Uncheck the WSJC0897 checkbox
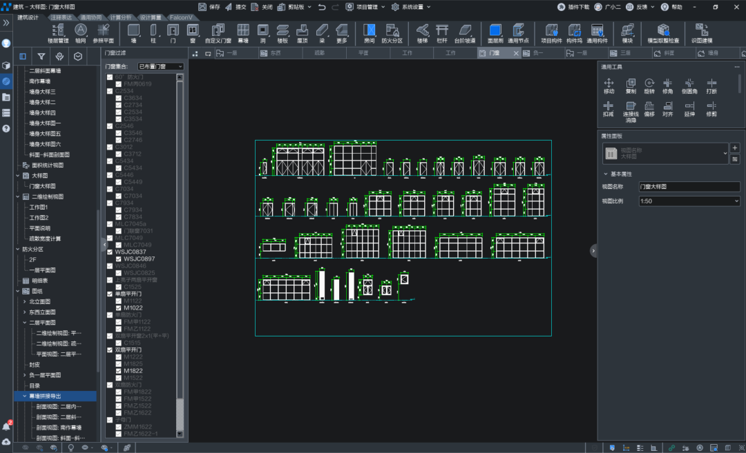The image size is (746, 453). coord(119,259)
